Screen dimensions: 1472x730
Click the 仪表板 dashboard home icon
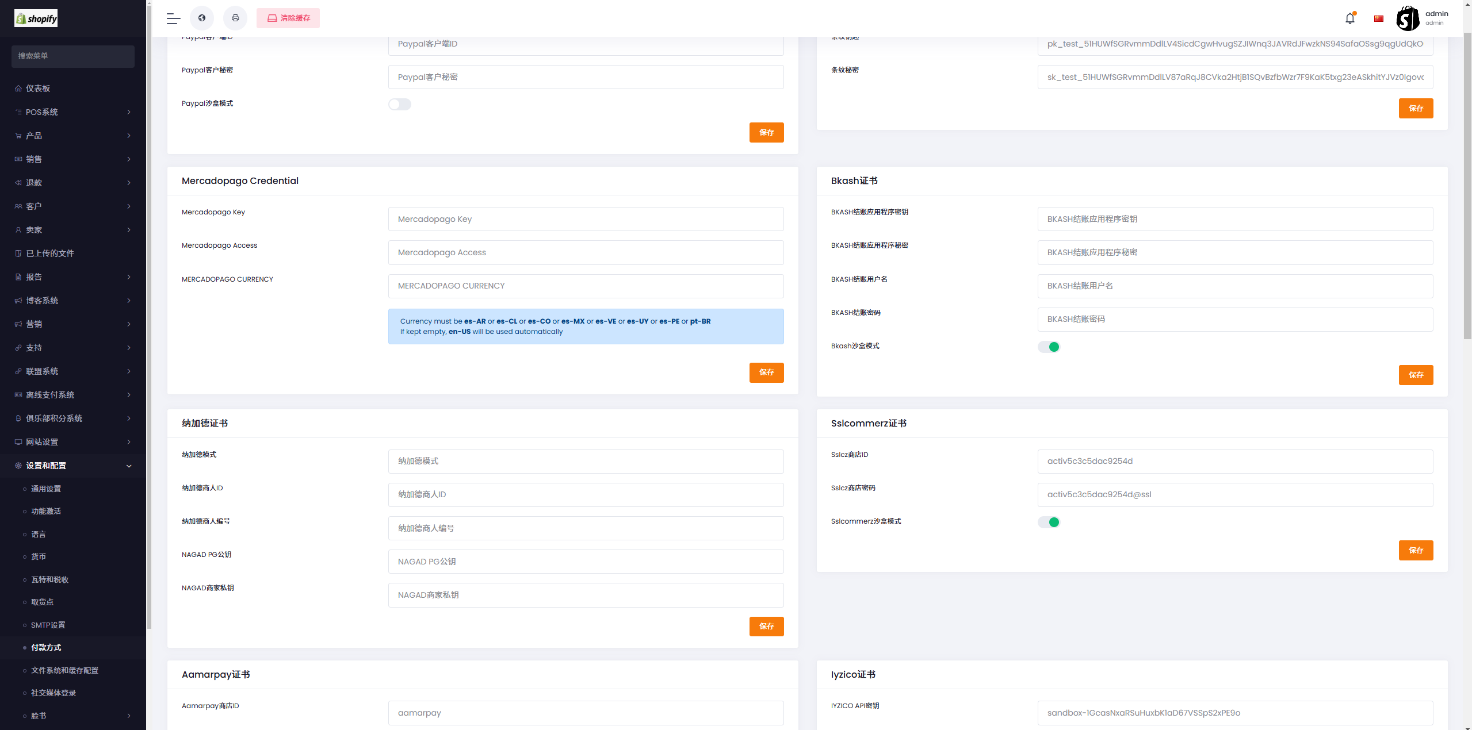click(18, 89)
